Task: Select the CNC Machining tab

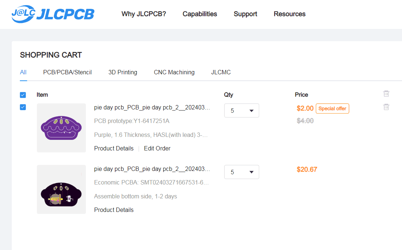Action: (x=174, y=72)
